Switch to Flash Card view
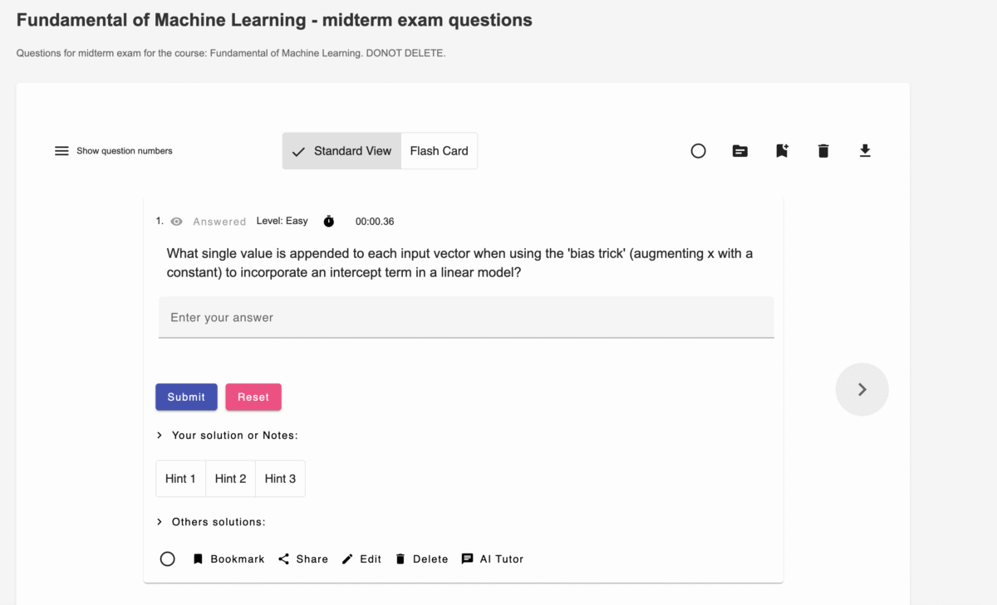 (x=439, y=151)
